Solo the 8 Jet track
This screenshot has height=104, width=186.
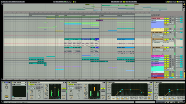point(171,21)
